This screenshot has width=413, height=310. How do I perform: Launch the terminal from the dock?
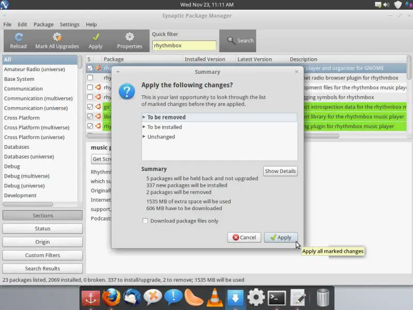tap(277, 298)
